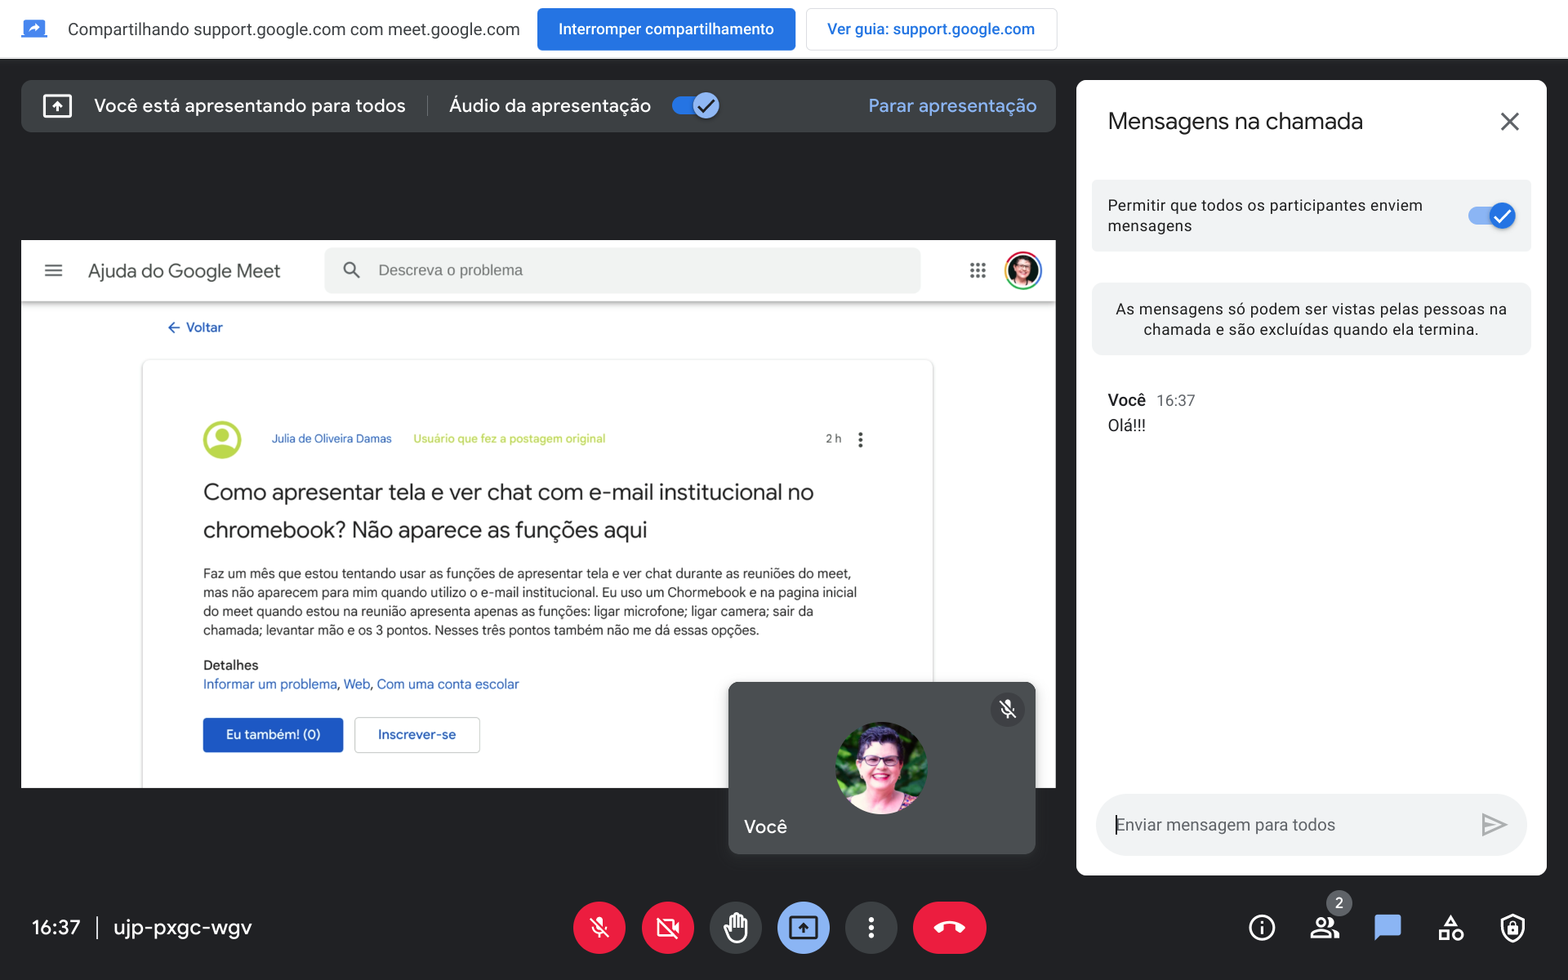Open Google account avatar in help page
Screen dimensions: 1568x980
(1022, 270)
